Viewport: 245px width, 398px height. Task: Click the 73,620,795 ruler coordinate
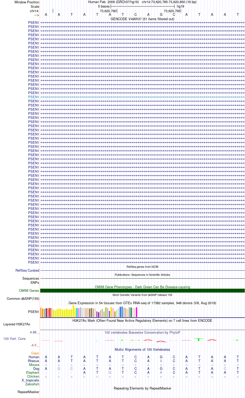point(172,11)
